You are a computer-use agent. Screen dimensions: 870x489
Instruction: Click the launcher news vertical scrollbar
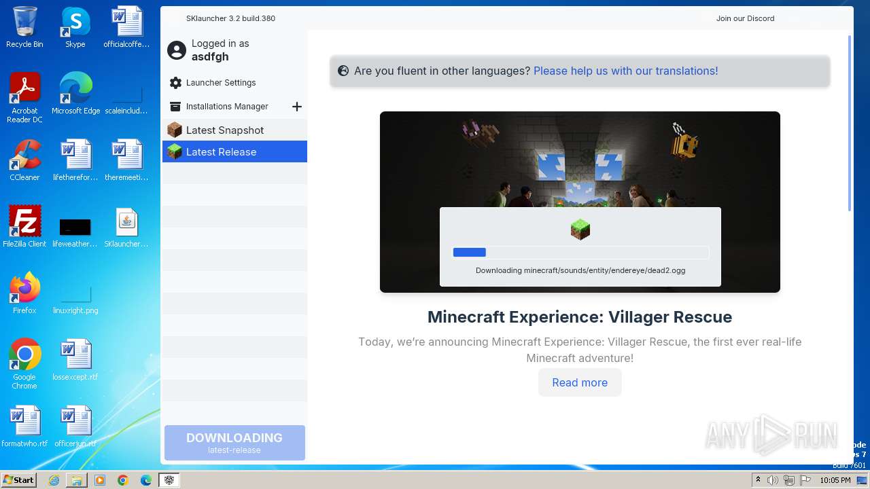pos(850,122)
